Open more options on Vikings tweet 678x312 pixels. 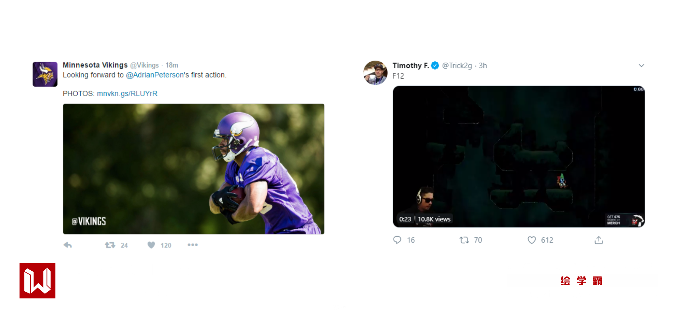pos(193,245)
